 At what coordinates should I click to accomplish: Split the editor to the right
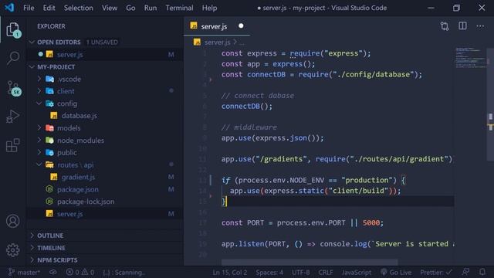pyautogui.click(x=462, y=26)
